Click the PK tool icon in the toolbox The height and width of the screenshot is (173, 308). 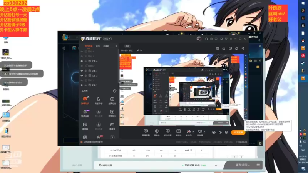coord(99,137)
